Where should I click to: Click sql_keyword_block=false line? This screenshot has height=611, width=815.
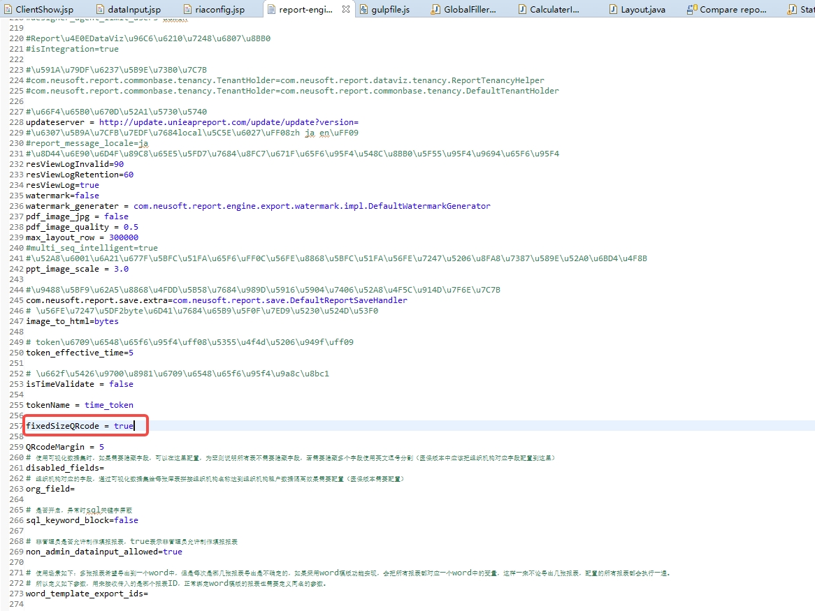[82, 520]
